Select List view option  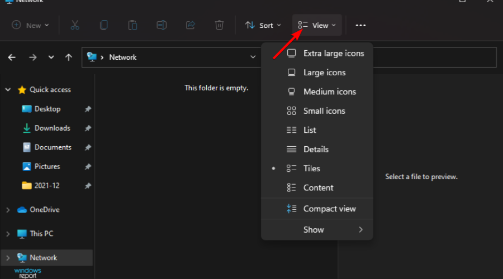tap(317, 130)
